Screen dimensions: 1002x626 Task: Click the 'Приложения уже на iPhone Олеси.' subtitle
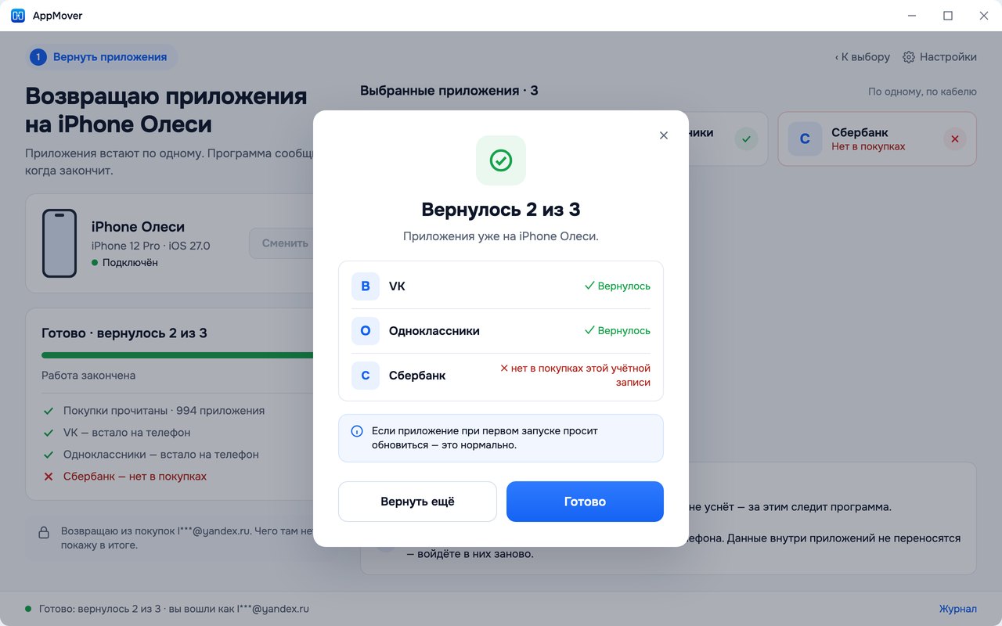click(x=501, y=236)
